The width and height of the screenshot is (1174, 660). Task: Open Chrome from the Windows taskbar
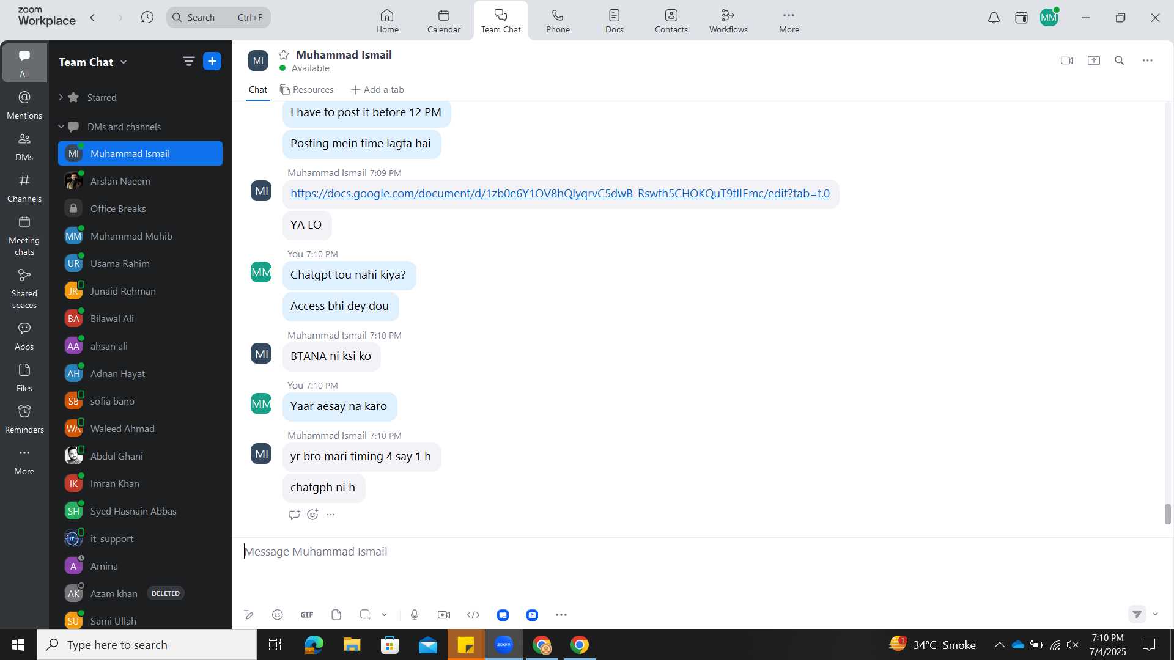(580, 645)
